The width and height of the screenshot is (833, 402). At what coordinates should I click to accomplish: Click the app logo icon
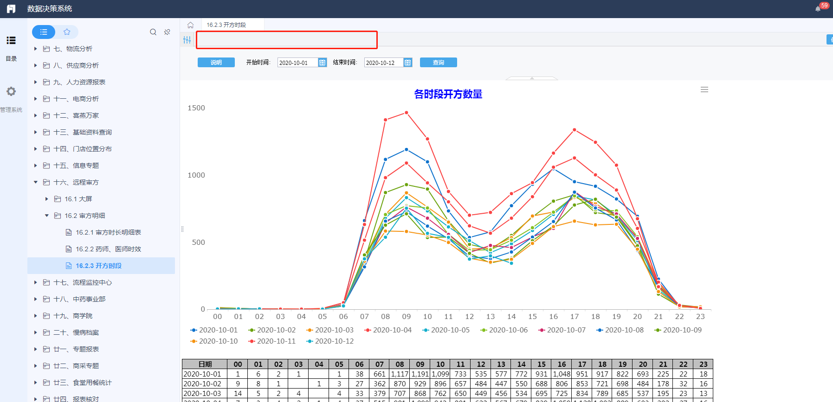coord(11,9)
